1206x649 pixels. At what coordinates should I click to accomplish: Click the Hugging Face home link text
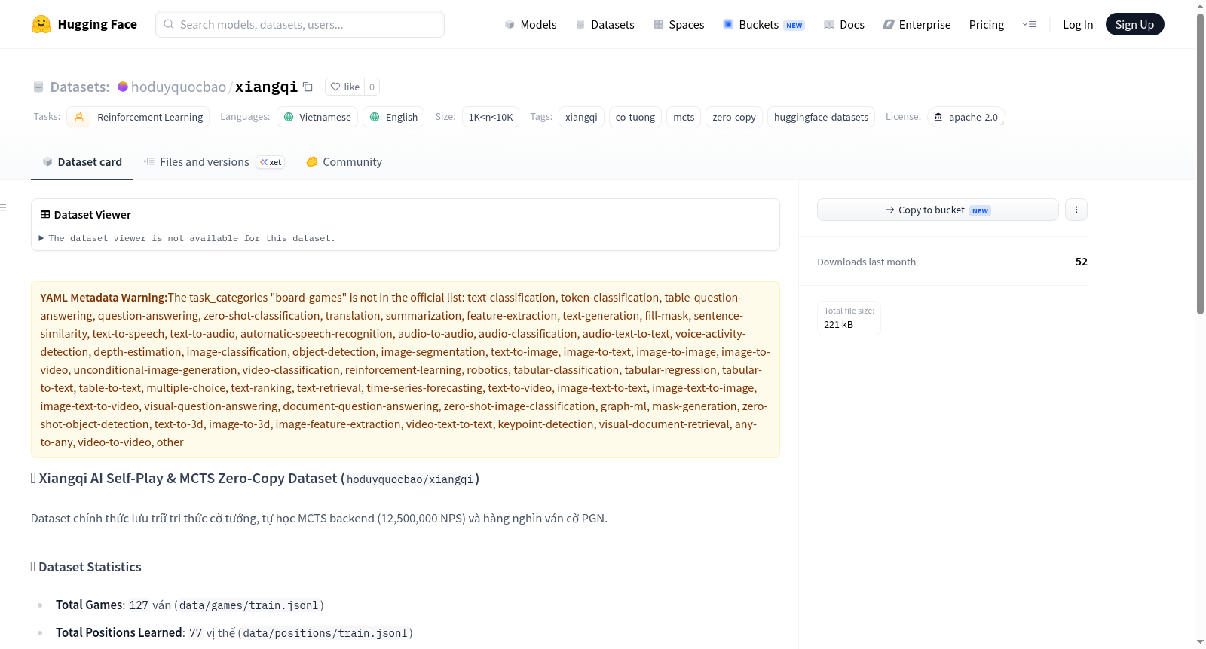click(97, 24)
